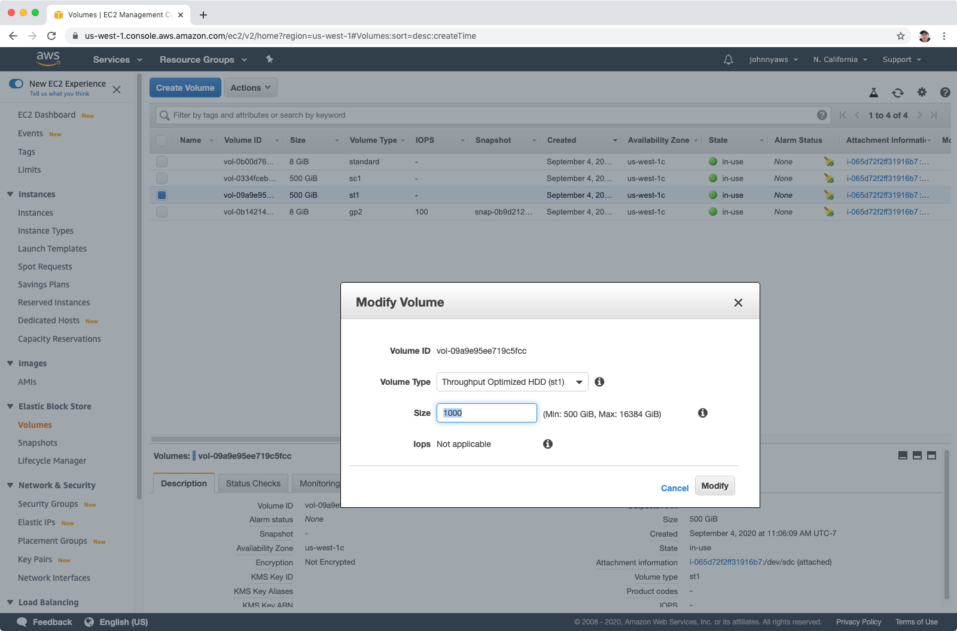Click the English (US) language selector

117,622
